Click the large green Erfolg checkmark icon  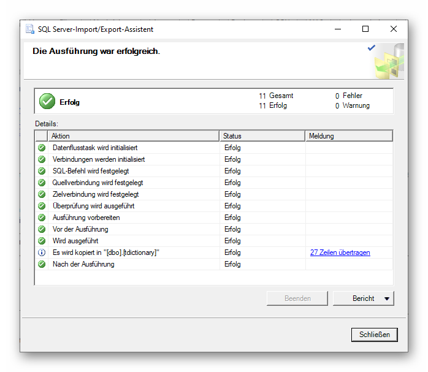click(x=47, y=102)
